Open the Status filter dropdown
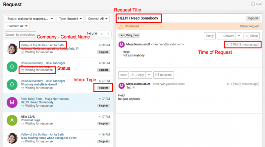The image size is (265, 147). [x=30, y=19]
